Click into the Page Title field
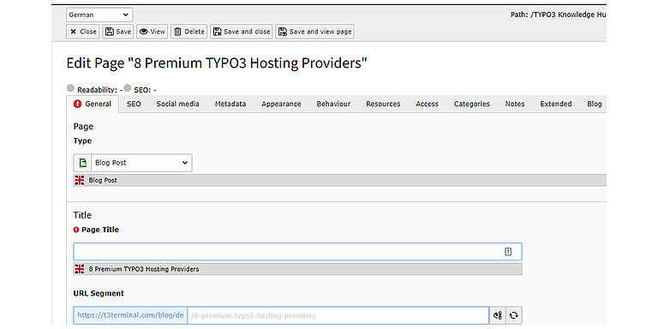658x329 pixels. (297, 252)
